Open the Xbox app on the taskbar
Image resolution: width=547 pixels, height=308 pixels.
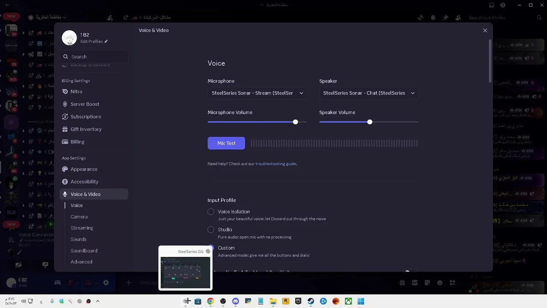348,301
